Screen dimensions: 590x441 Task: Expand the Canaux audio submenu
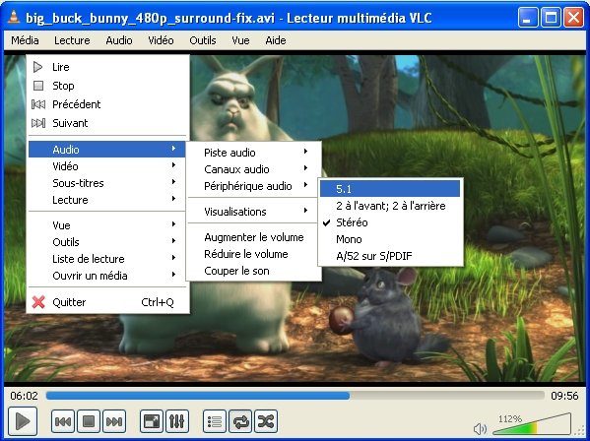pos(254,169)
